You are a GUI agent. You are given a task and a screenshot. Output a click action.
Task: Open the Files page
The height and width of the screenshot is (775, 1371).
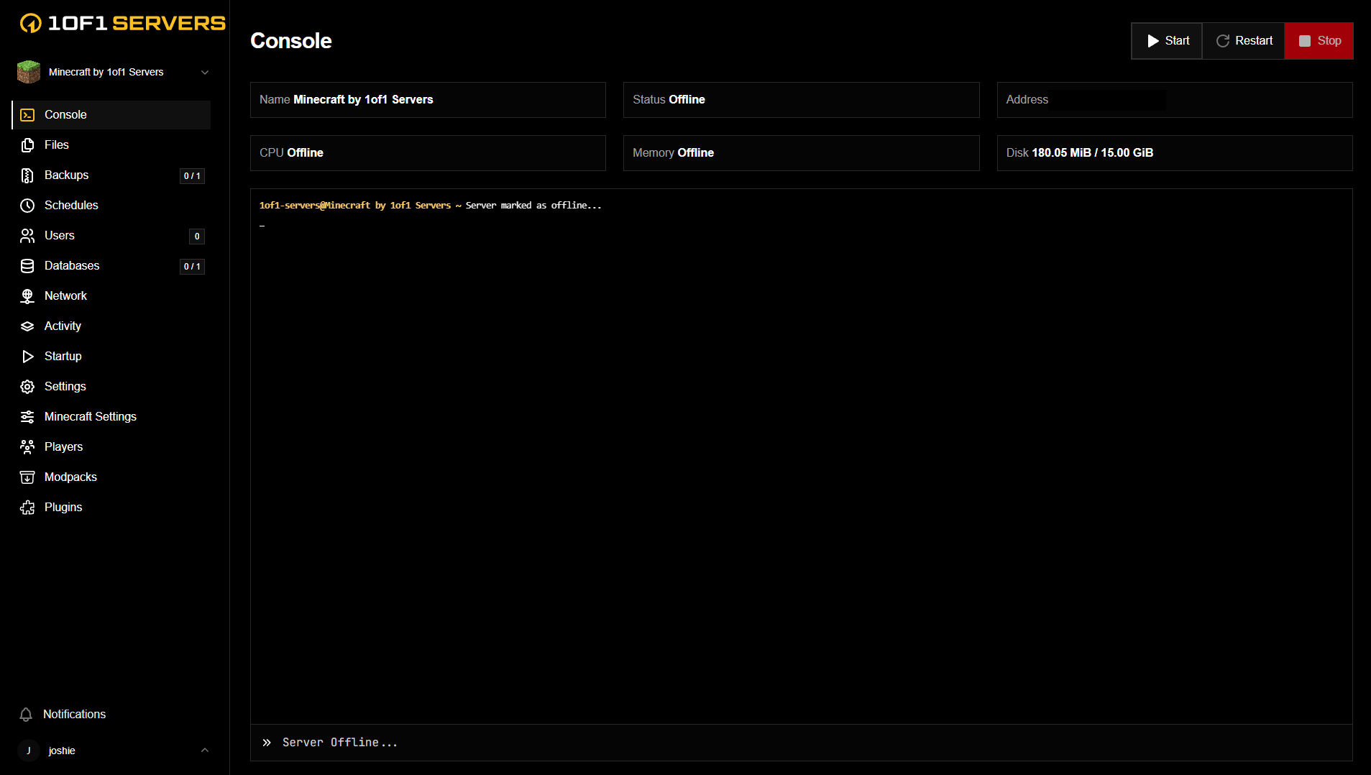click(111, 145)
